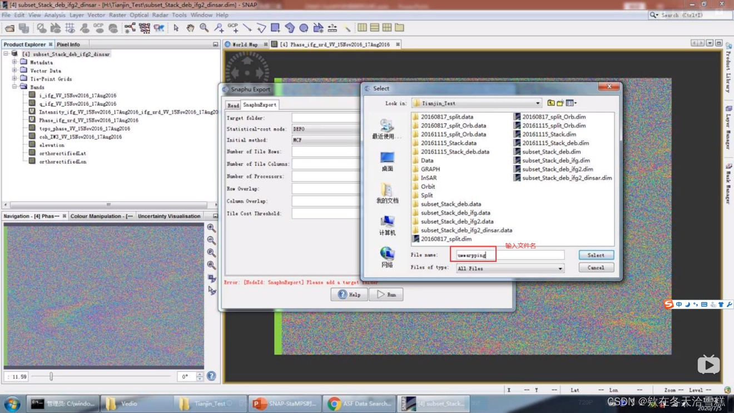This screenshot has width=734, height=413.
Task: Open the Read tab in Snaphu Export
Action: [x=233, y=105]
